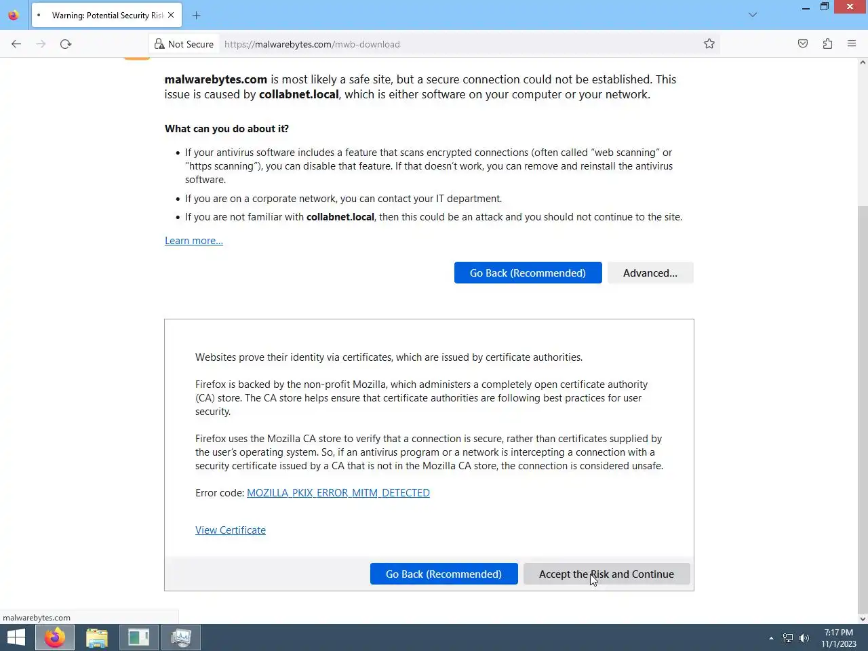Screen dimensions: 868x651
Task: Click the 'What can you do about it?' heading
Action: 226,129
